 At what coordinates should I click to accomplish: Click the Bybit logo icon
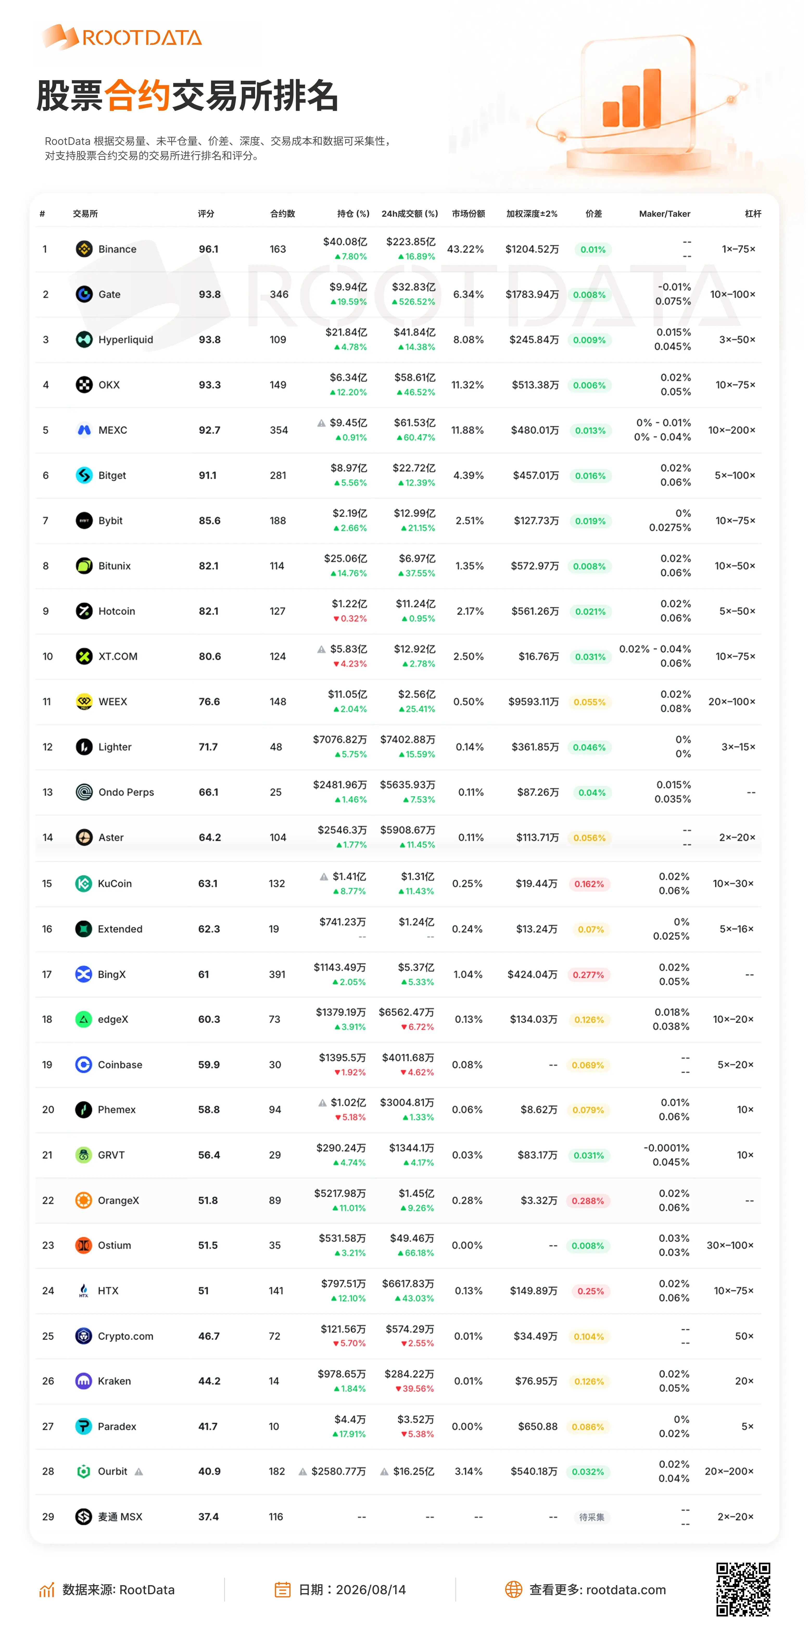[84, 520]
